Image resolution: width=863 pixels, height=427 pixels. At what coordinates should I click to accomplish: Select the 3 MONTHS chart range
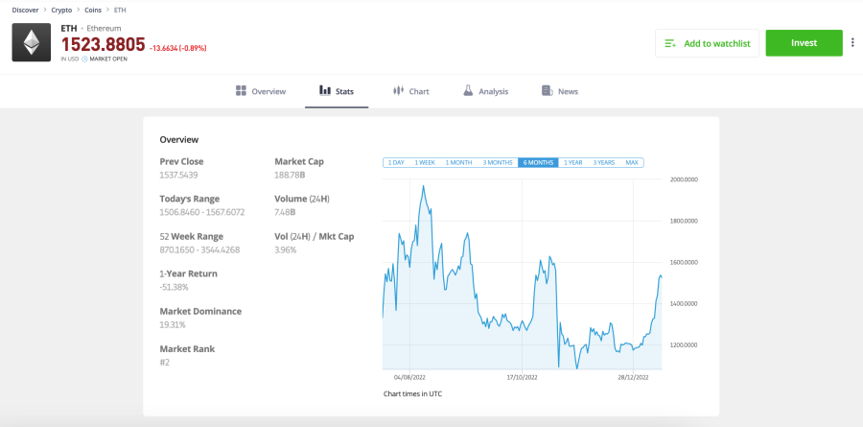click(498, 162)
